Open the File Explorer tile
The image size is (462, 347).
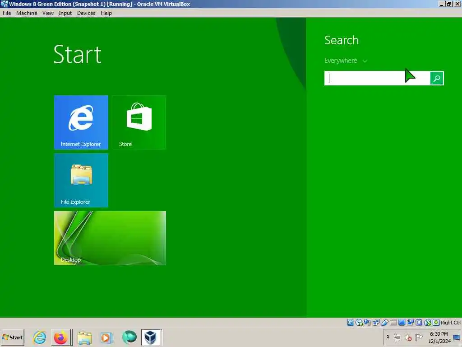[81, 180]
